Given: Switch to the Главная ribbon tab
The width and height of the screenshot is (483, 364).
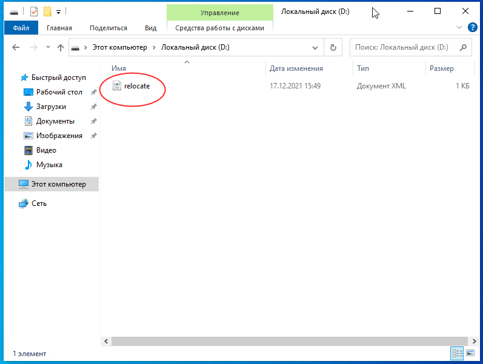Looking at the screenshot, I should pos(59,28).
